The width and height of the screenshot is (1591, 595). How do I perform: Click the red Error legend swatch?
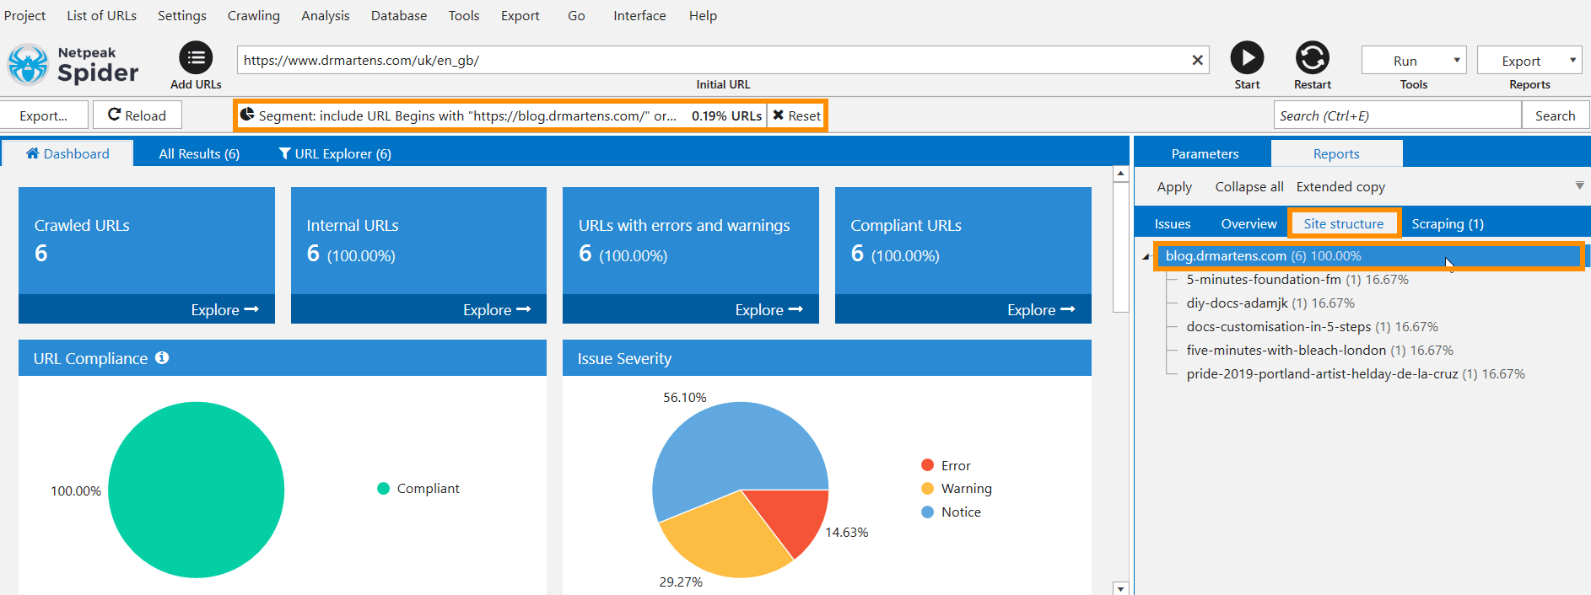[927, 465]
